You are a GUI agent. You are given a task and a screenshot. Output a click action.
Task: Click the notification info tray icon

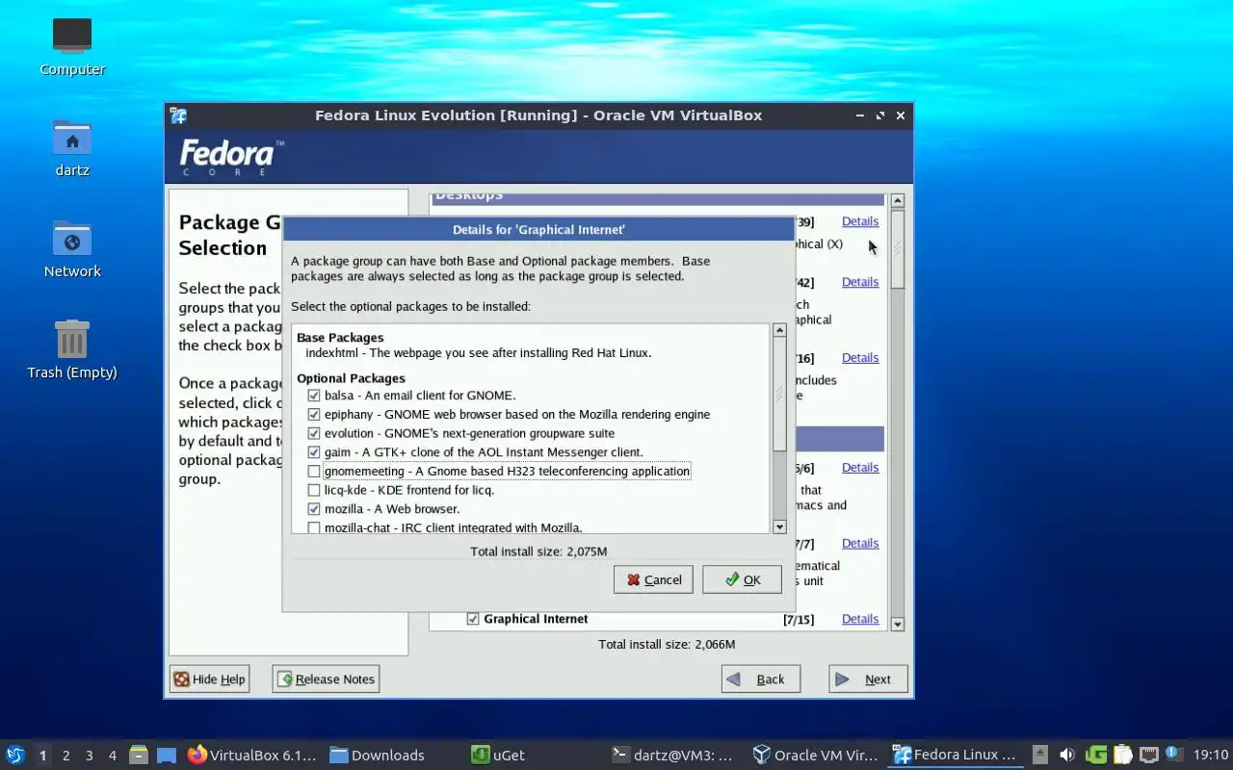(x=1173, y=755)
